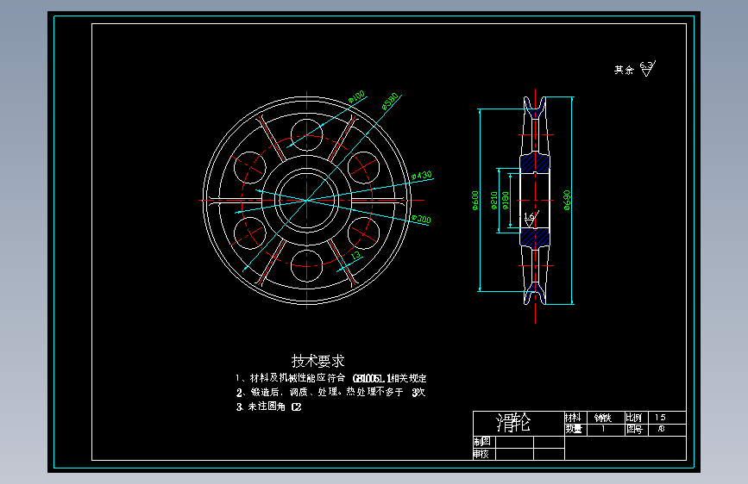This screenshot has height=484, width=748.
Task: Select the '13' spoke width dimension
Action: pyautogui.click(x=355, y=256)
